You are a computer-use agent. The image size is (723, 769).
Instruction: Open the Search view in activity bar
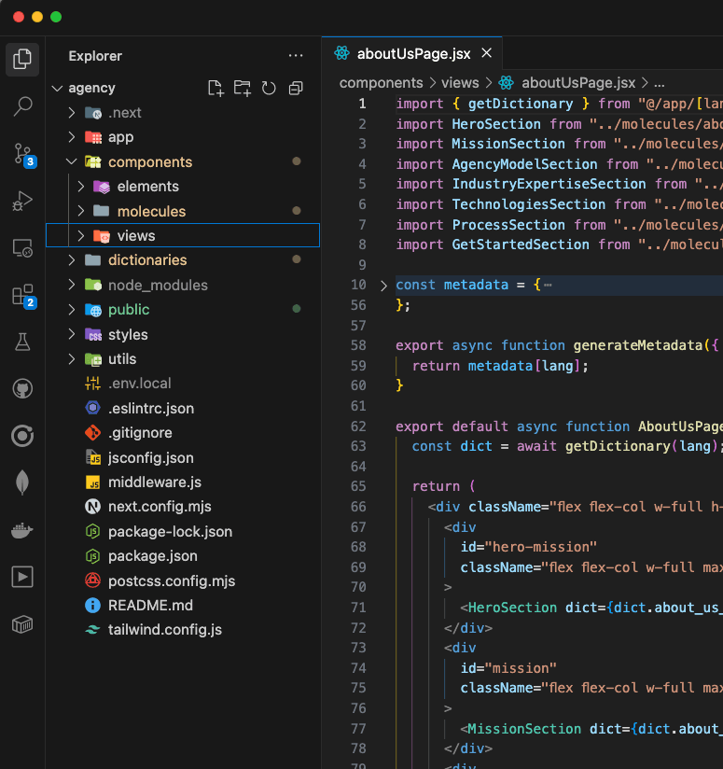pos(22,106)
